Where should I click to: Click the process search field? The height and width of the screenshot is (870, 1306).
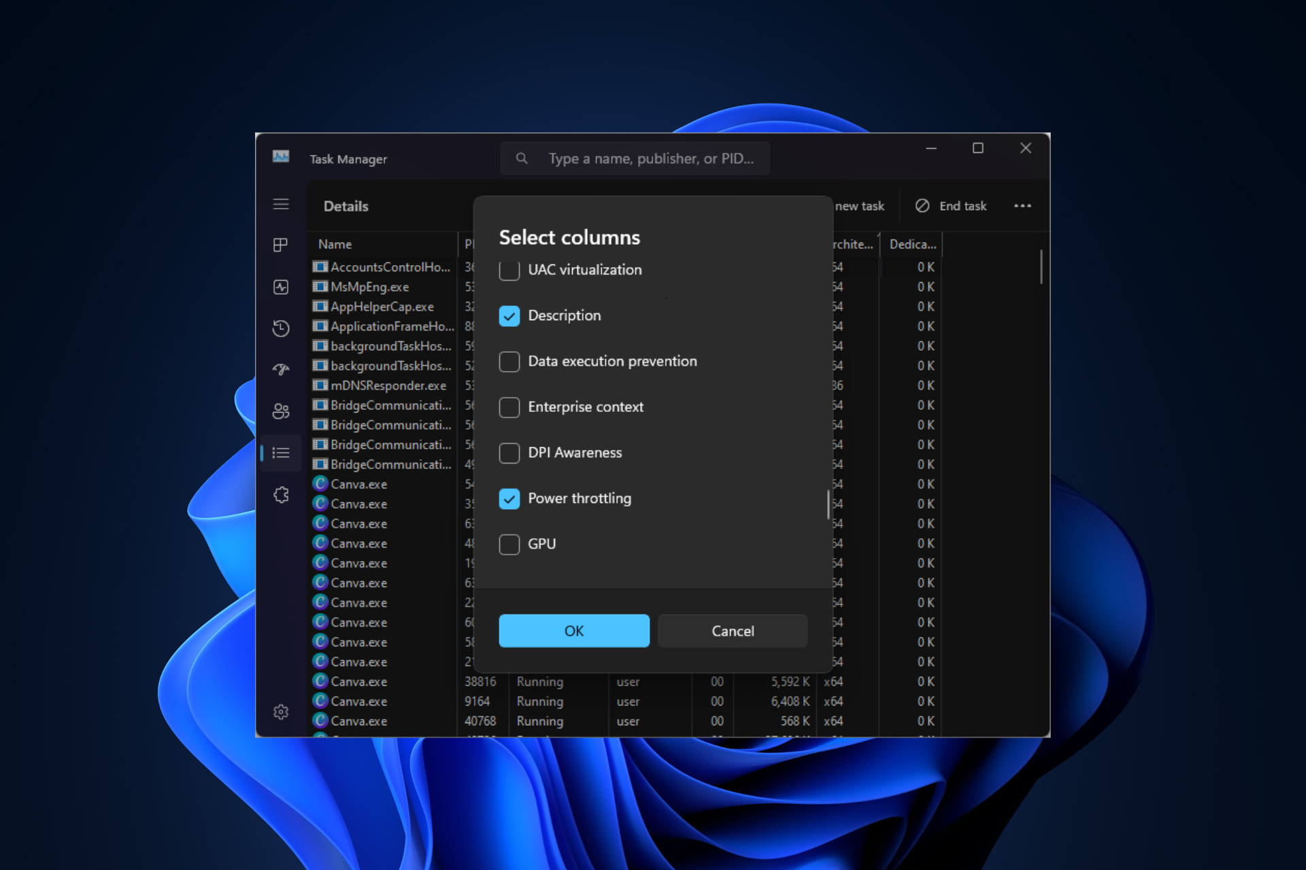(x=650, y=158)
